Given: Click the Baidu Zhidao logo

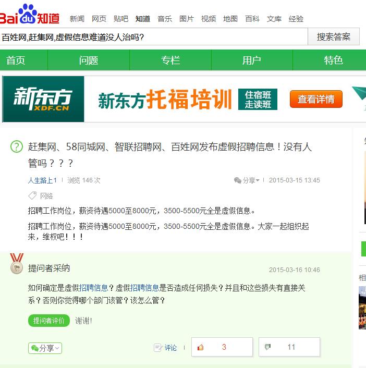Looking at the screenshot, I should click(x=29, y=15).
